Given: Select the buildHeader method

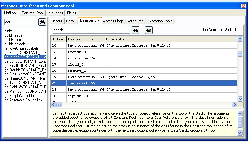Looking at the screenshot, I should coord(25,35).
